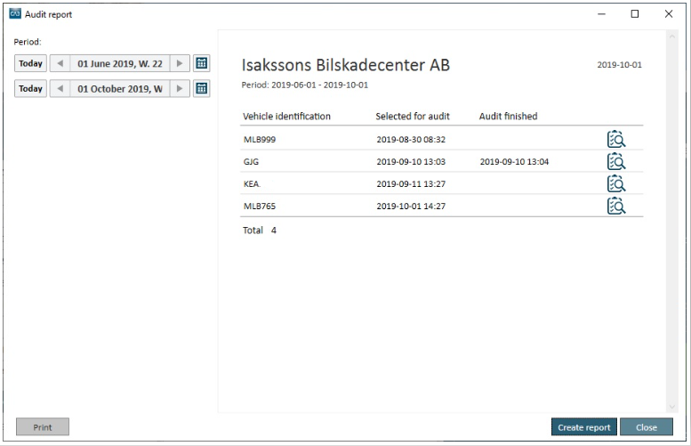
Task: Step start date forward from 01 June 2019
Action: coord(180,63)
